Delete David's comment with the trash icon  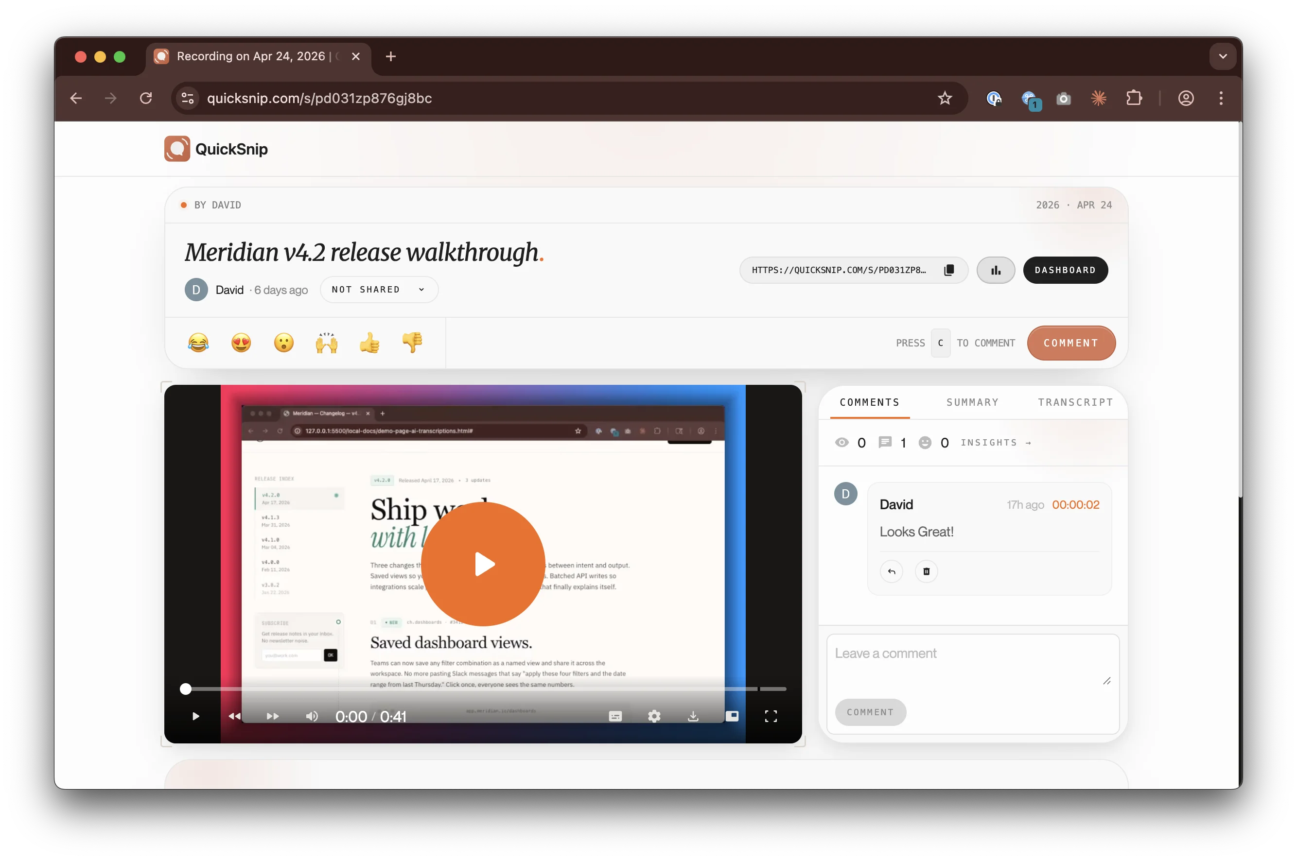pos(926,571)
